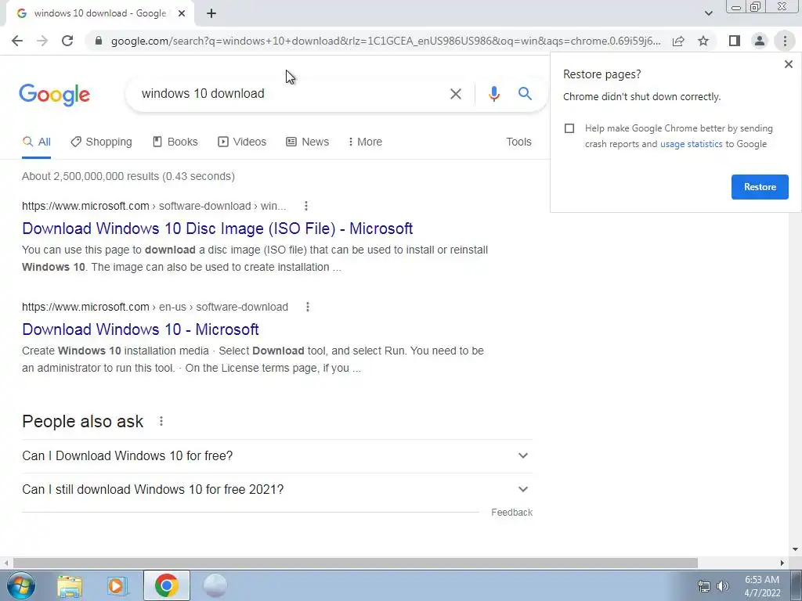The image size is (802, 601).
Task: Click the Google logo
Action: click(54, 95)
